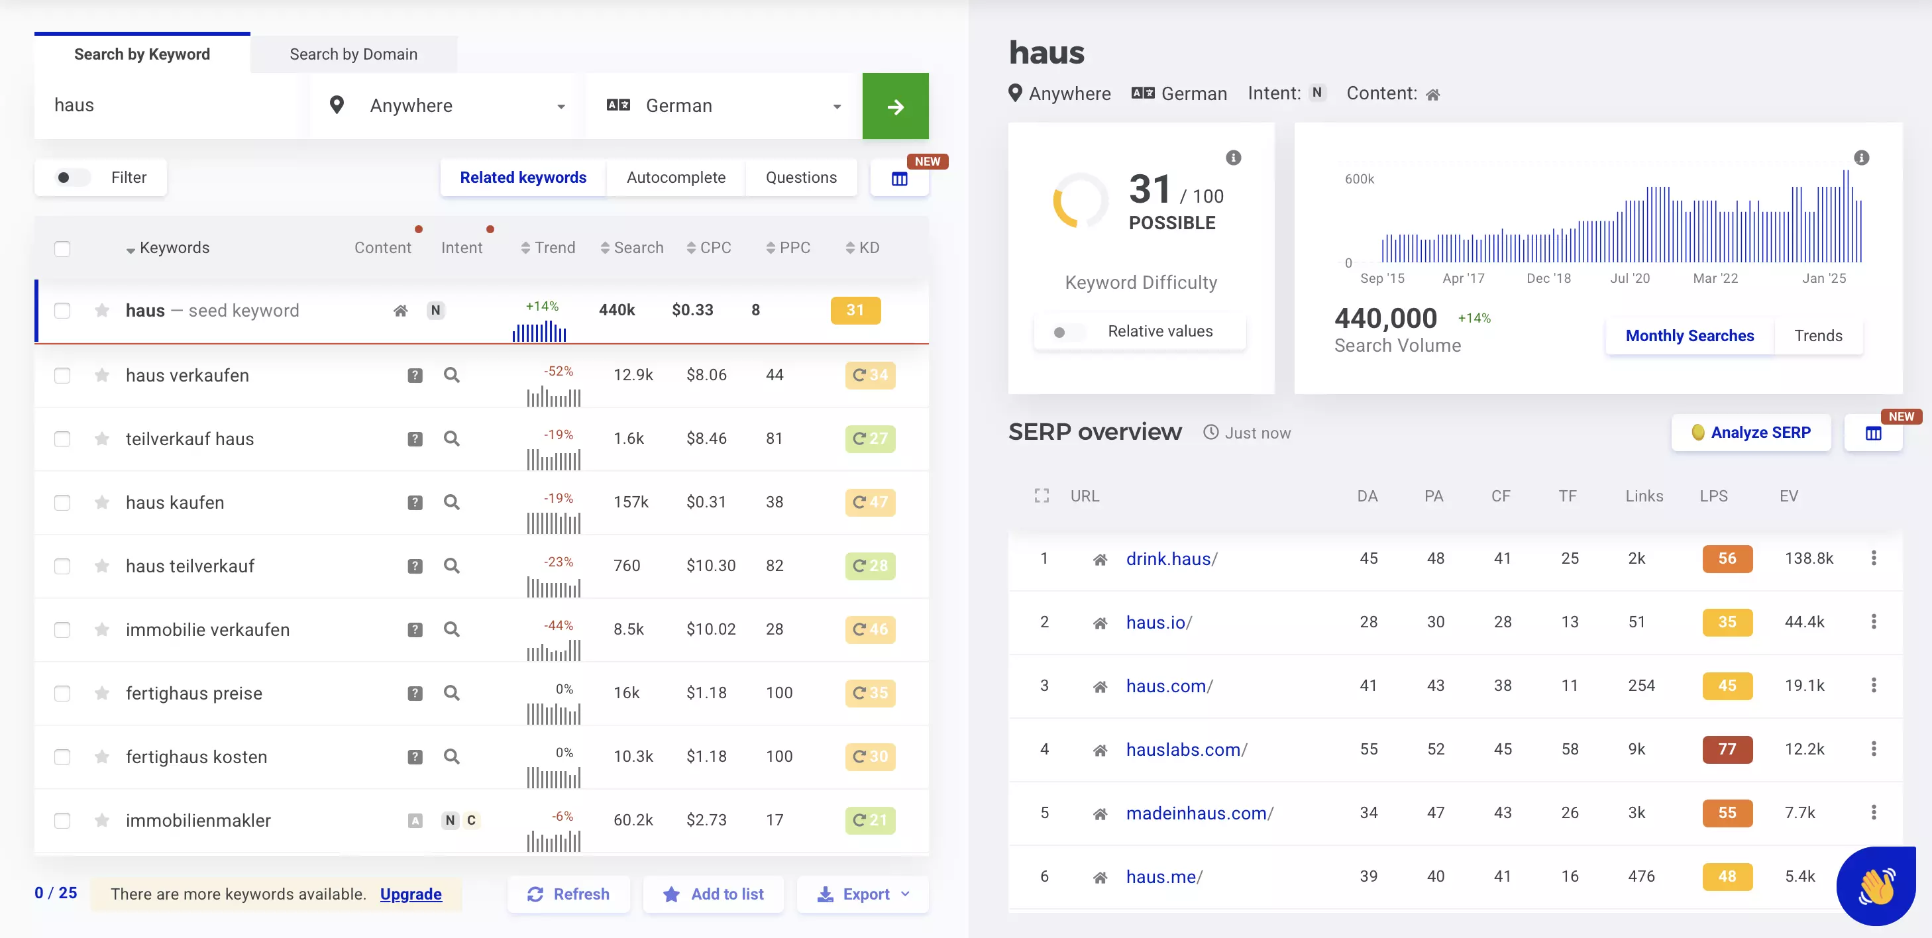Open the Questions tab
This screenshot has width=1932, height=938.
click(x=801, y=177)
